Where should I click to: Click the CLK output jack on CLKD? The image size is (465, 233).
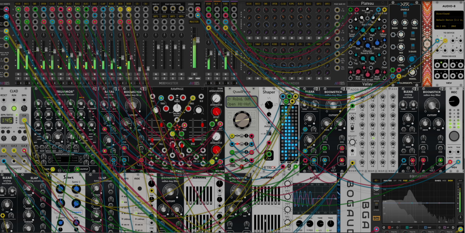(x=24, y=120)
